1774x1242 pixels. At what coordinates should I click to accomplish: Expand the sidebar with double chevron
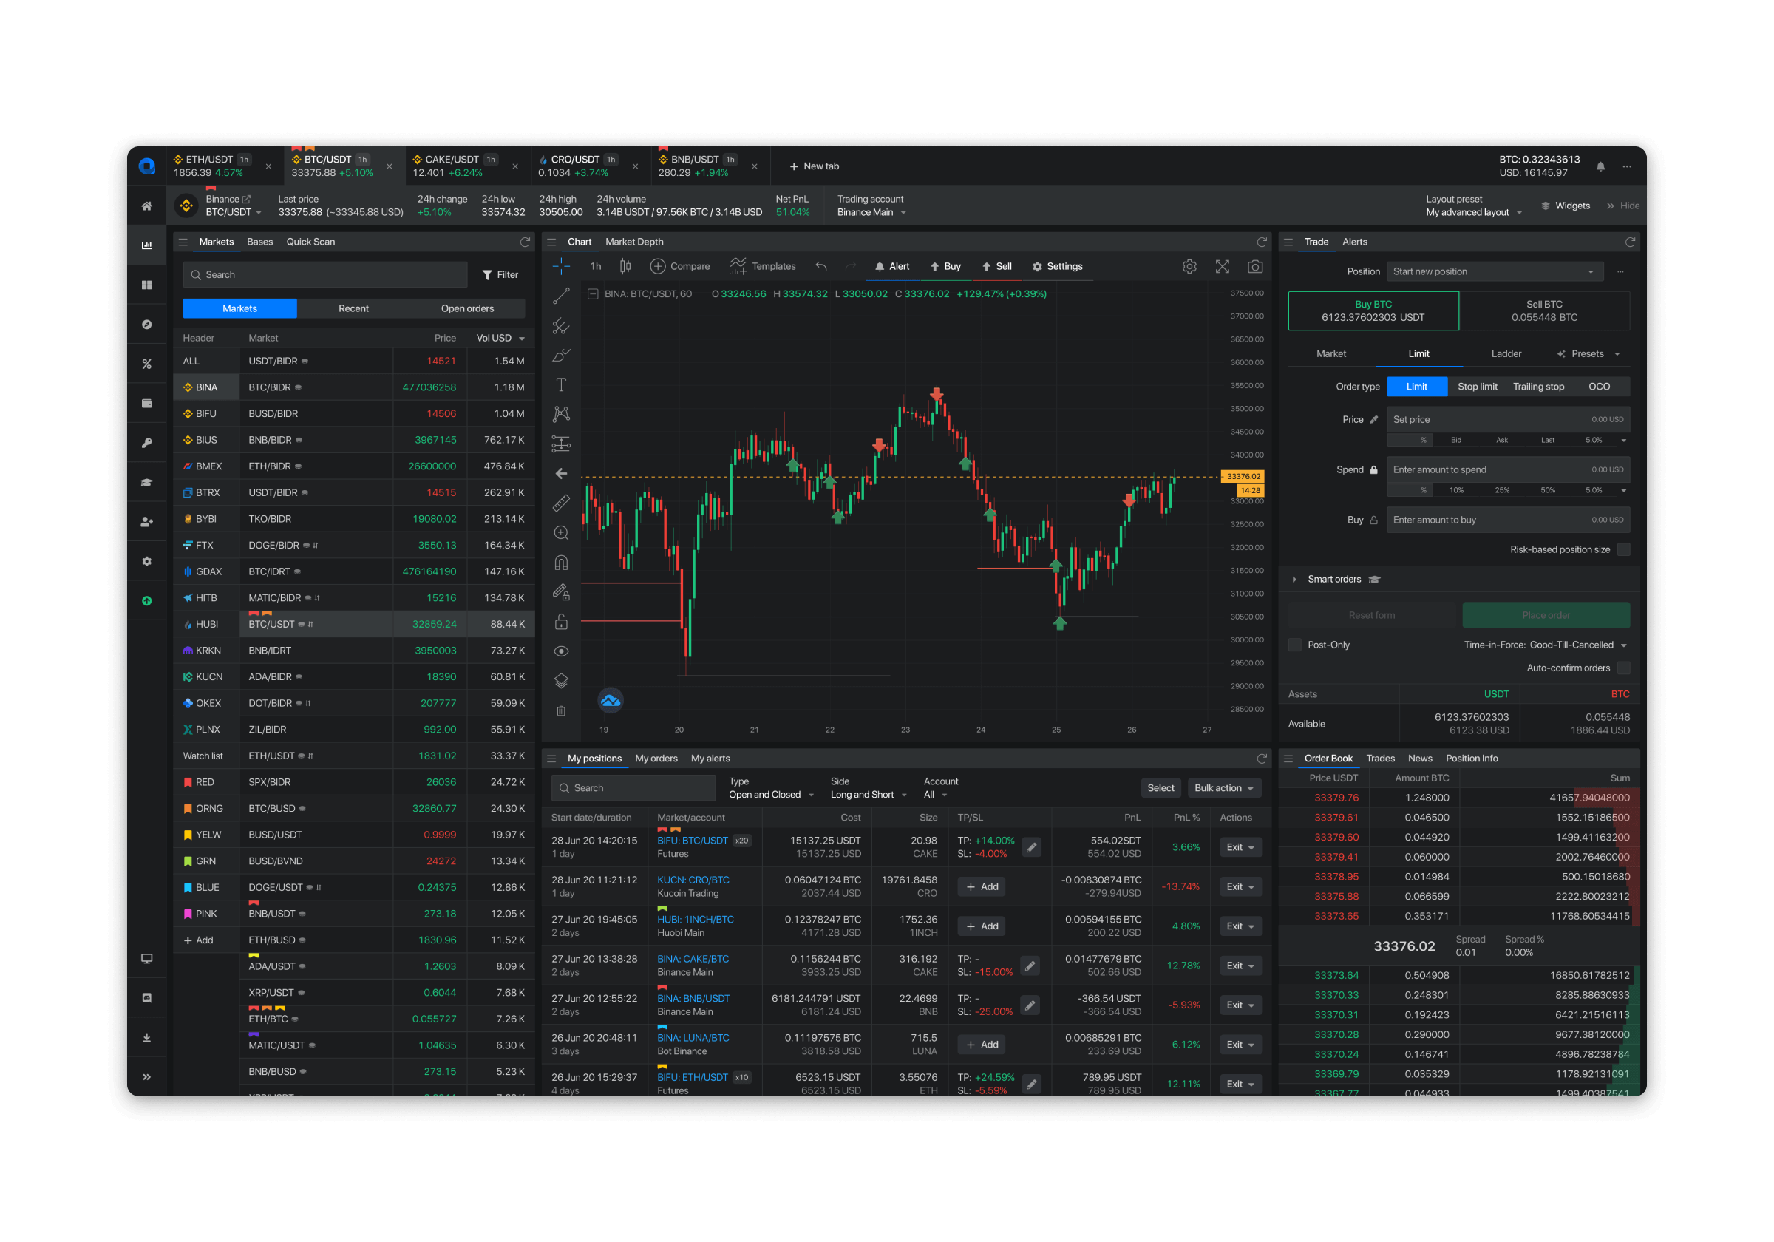click(x=147, y=1076)
